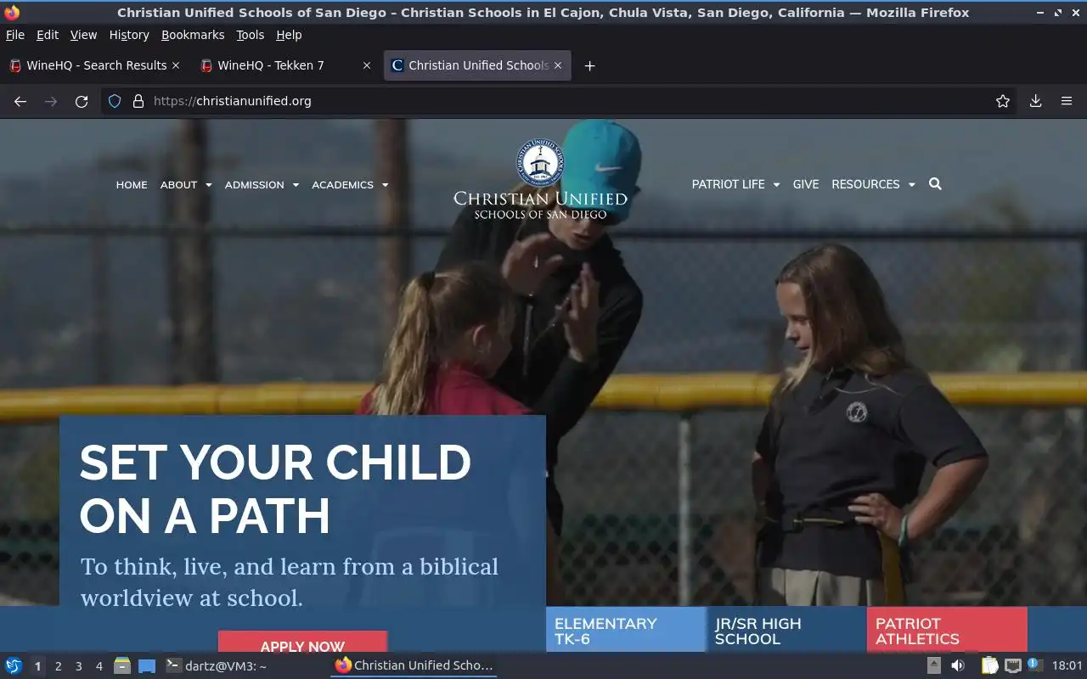Close the WineHQ Search Results tab

pos(176,65)
